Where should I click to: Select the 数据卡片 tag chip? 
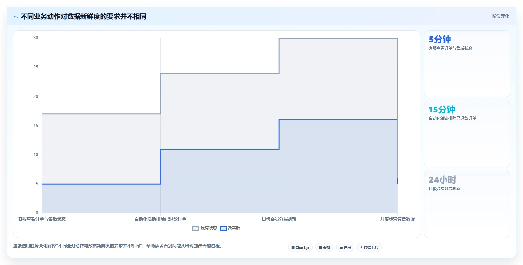(x=369, y=247)
